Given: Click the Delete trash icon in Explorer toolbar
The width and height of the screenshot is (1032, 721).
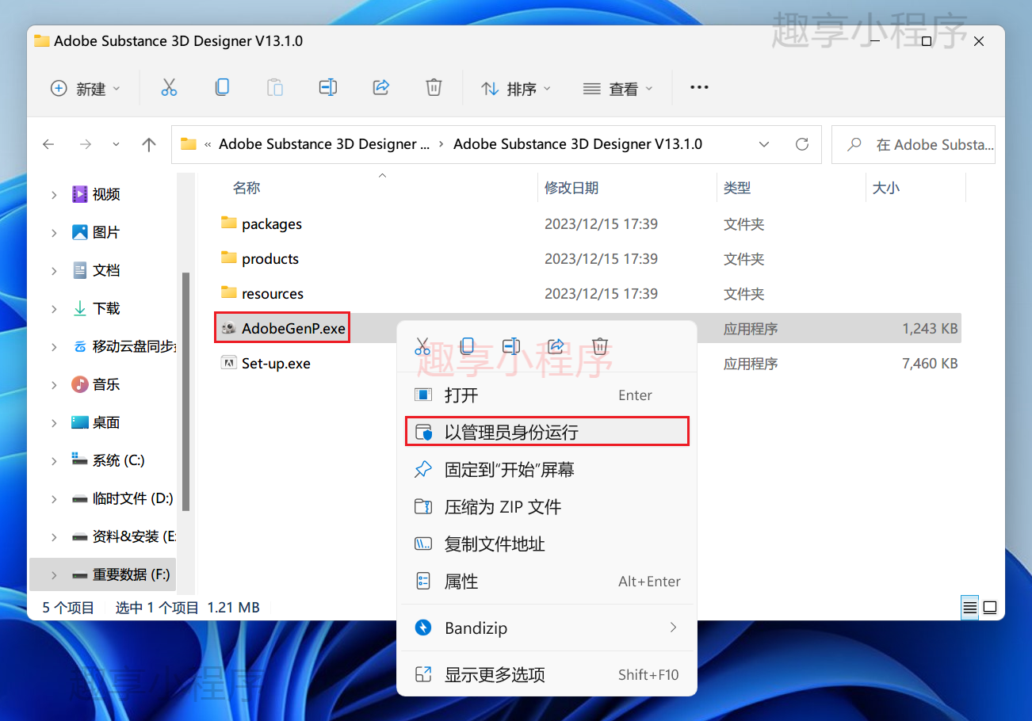Looking at the screenshot, I should (434, 87).
